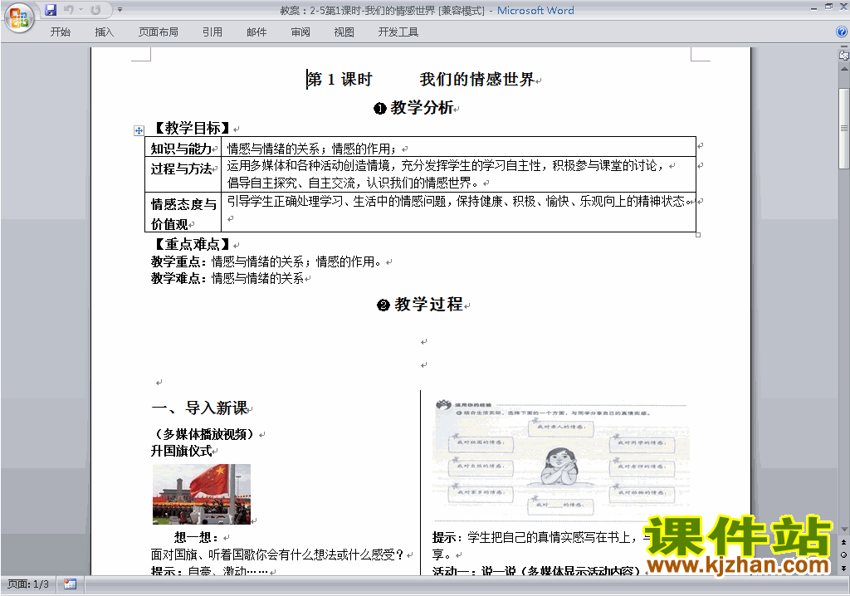Click the text 想一想：
The height and width of the screenshot is (596, 850).
tap(196, 537)
